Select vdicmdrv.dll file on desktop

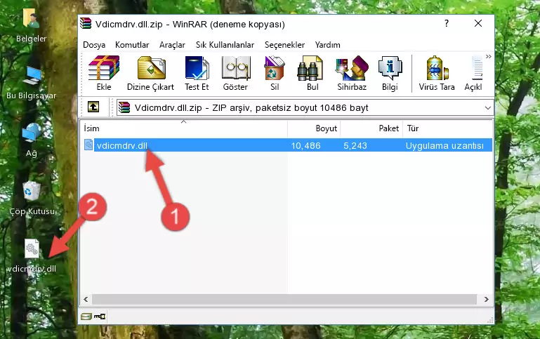[x=32, y=255]
